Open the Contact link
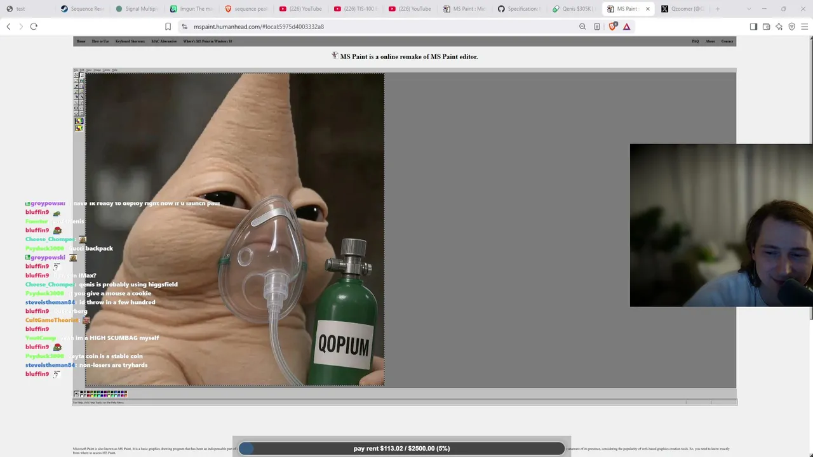The width and height of the screenshot is (813, 457). (727, 41)
